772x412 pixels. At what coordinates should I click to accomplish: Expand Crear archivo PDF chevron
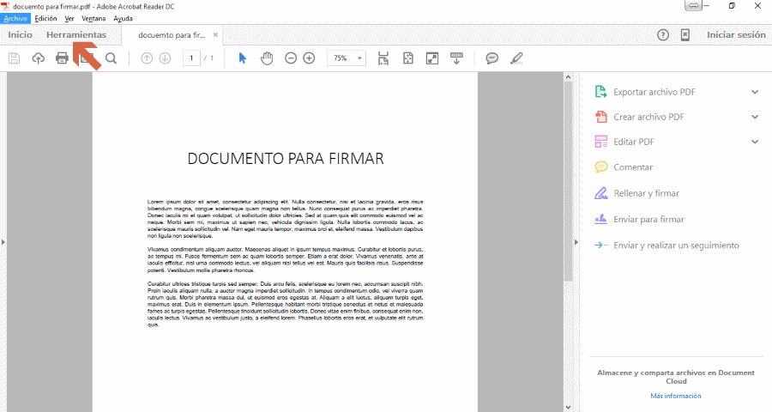pyautogui.click(x=755, y=117)
